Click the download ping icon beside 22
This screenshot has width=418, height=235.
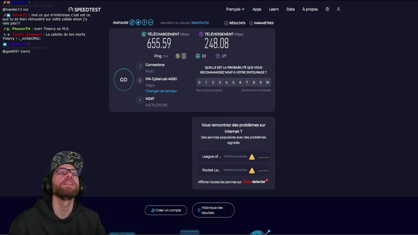pos(198,56)
